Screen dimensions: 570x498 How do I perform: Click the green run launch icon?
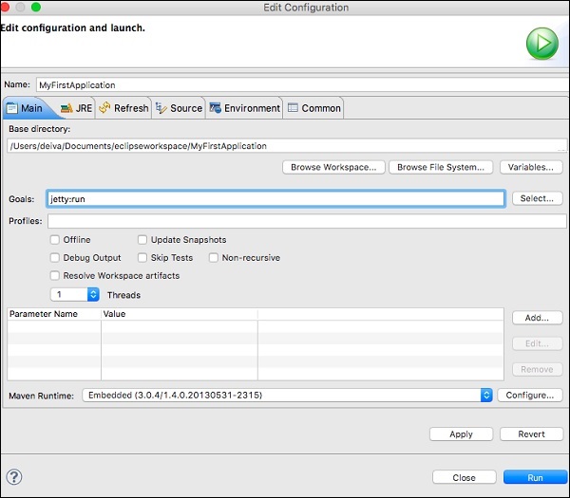(541, 45)
